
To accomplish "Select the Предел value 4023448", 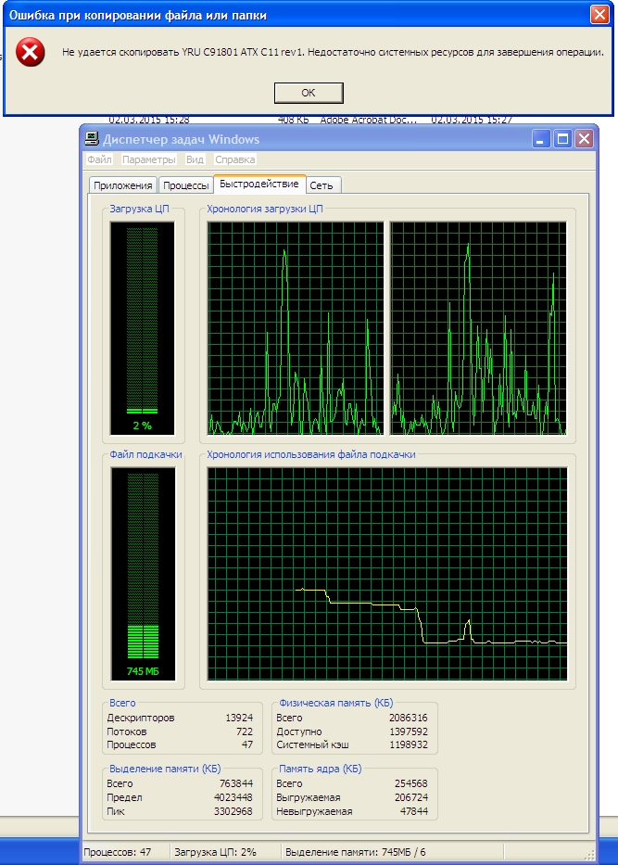I will 233,797.
